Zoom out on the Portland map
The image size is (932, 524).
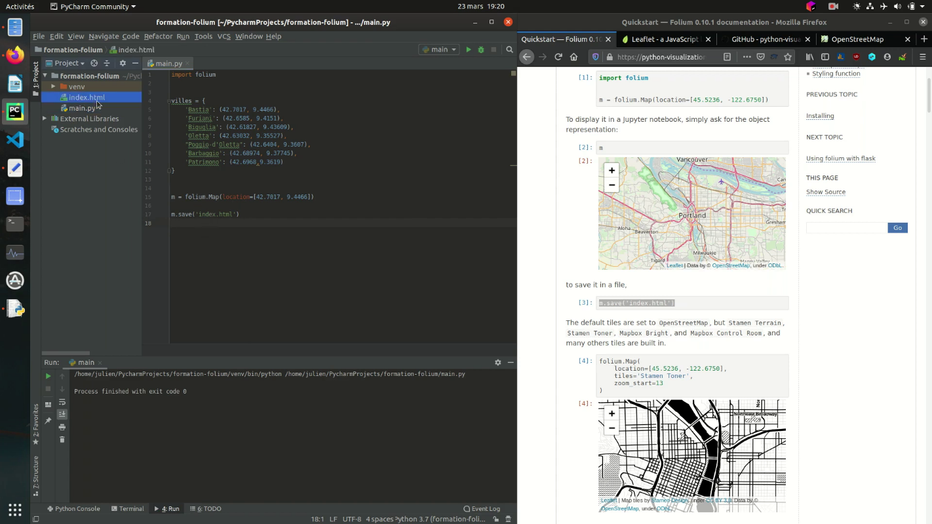pyautogui.click(x=612, y=185)
